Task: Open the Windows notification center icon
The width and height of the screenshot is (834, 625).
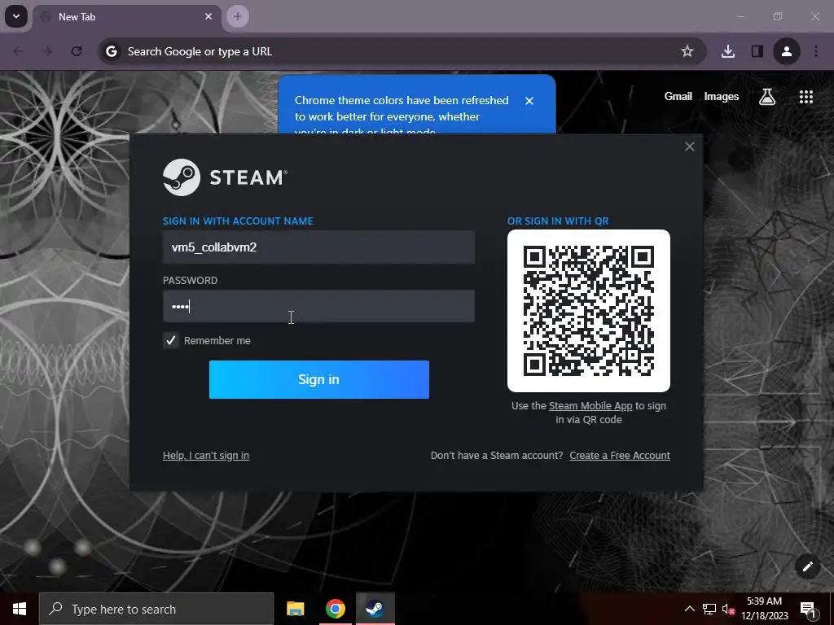Action: [809, 610]
